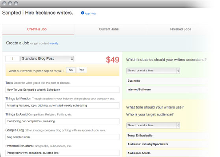
Task: Click the window close button
Action: click(4, 3)
